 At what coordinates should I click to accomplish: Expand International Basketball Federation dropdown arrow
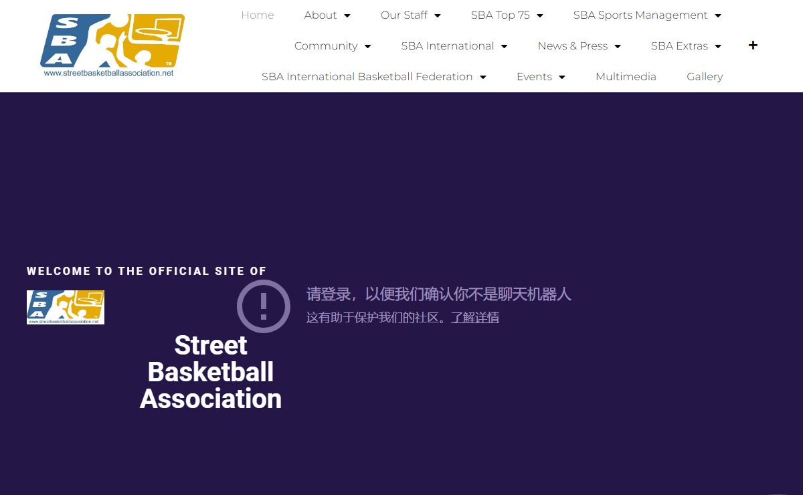(x=482, y=77)
